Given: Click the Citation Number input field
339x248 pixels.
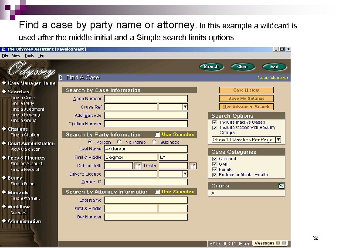Looking at the screenshot, I should point(146,124).
